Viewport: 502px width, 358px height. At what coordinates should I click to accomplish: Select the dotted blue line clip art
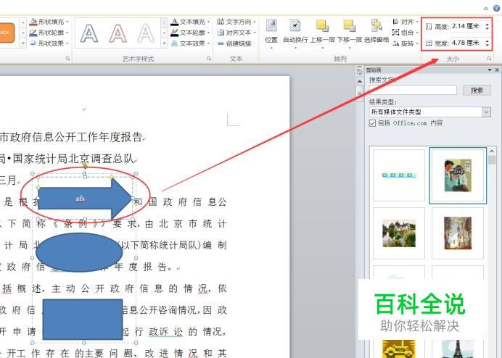click(399, 175)
